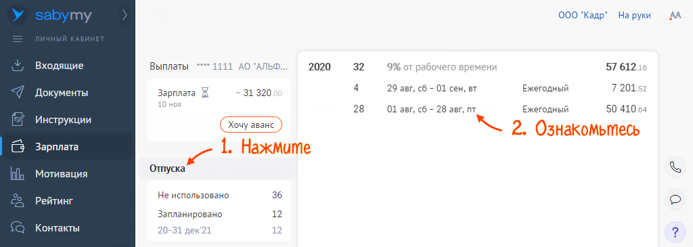The width and height of the screenshot is (693, 247).
Task: Click the phone call icon
Action: click(x=675, y=167)
